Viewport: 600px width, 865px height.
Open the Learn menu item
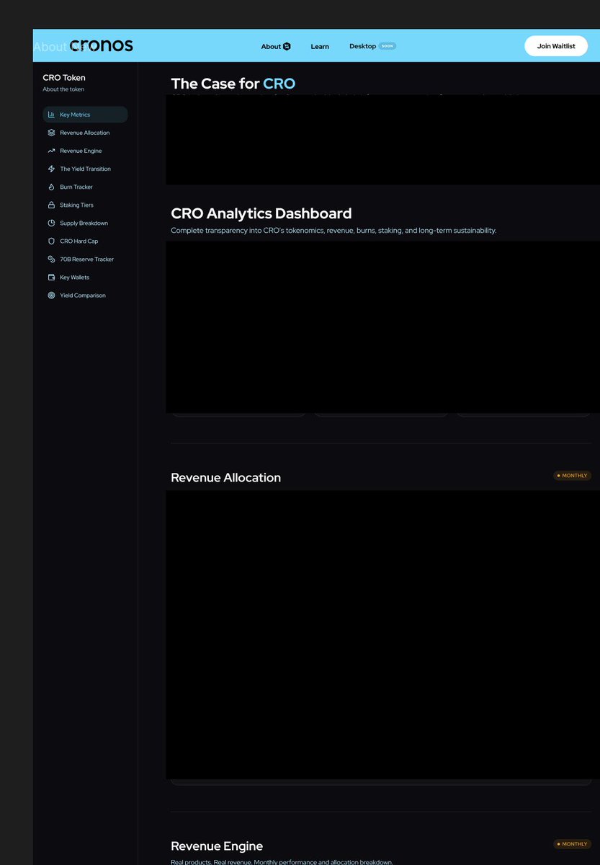pos(320,46)
